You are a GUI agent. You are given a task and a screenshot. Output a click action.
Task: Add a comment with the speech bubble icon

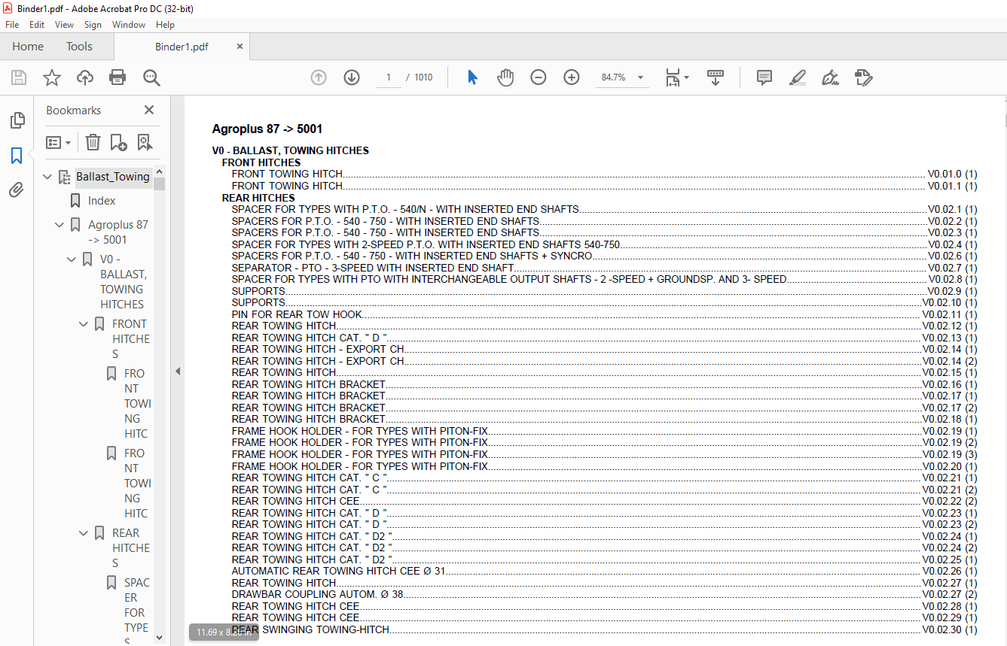[x=764, y=77]
